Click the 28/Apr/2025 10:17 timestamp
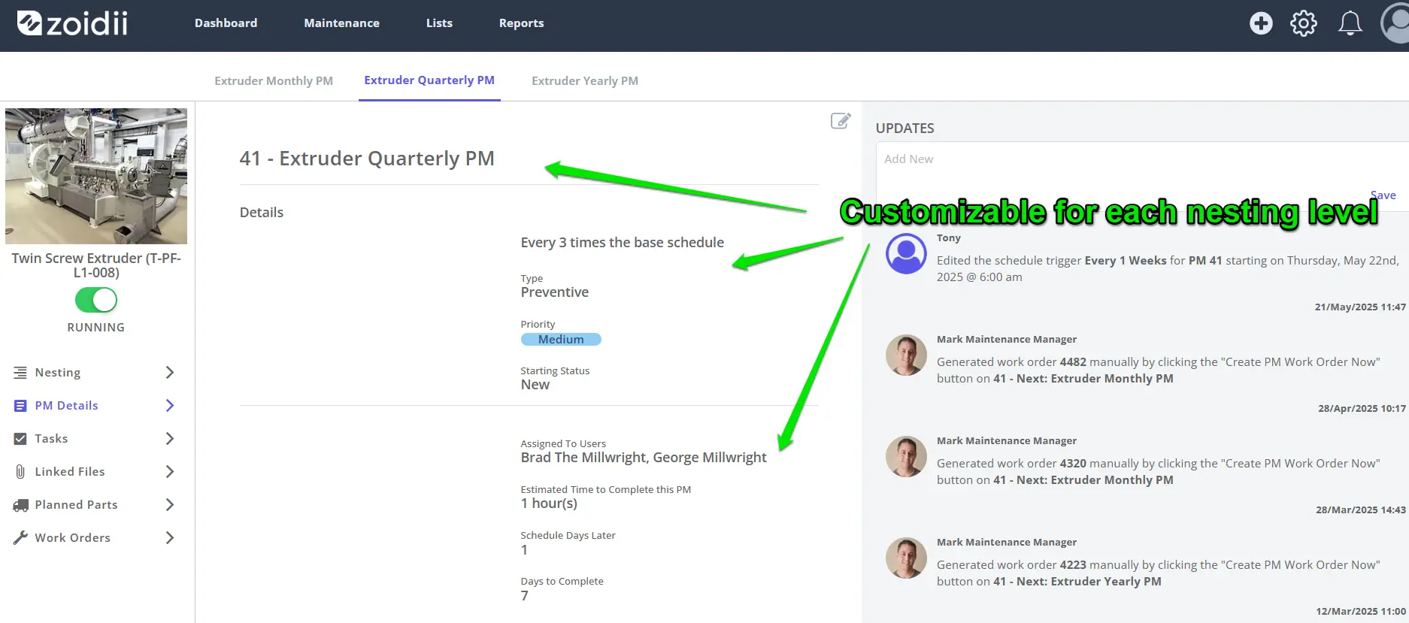Viewport: 1409px width, 623px height. pyautogui.click(x=1362, y=409)
